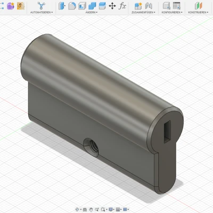The width and height of the screenshot is (213, 213).
Task: Expand the Zoom Window dropdown arrow
Action: [x=106, y=209]
